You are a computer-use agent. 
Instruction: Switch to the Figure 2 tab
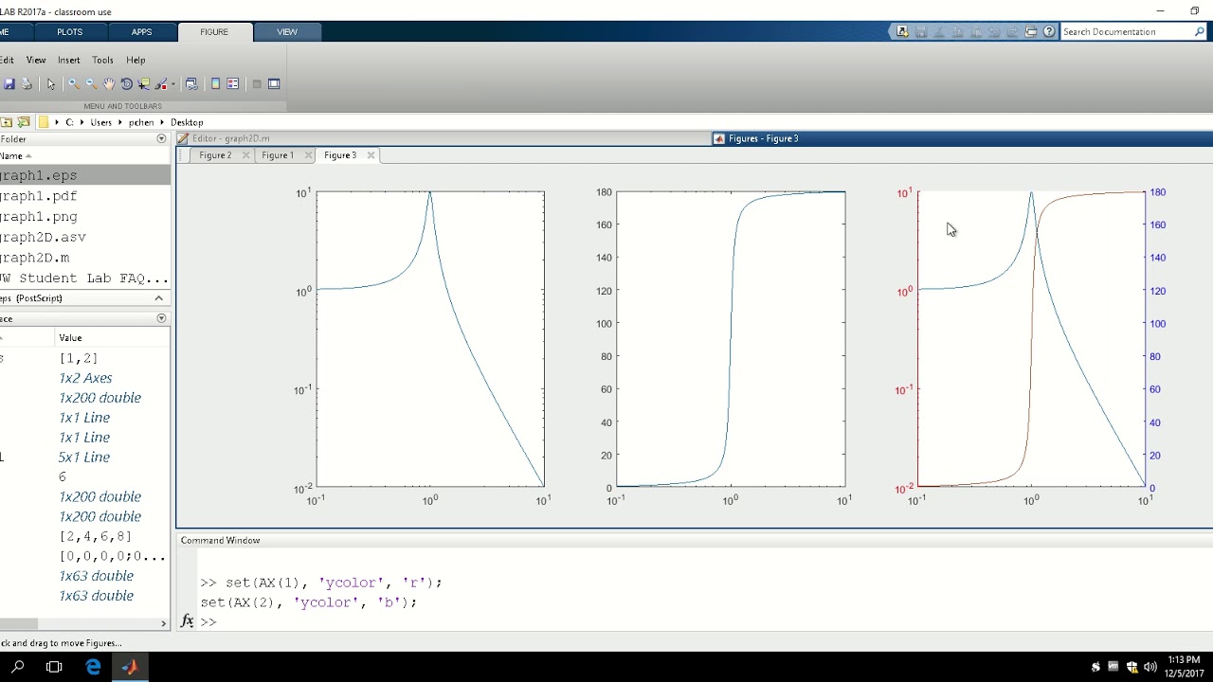[215, 155]
